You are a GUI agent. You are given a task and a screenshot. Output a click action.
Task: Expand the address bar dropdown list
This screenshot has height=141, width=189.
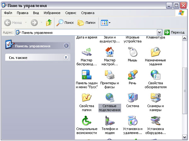159,32
